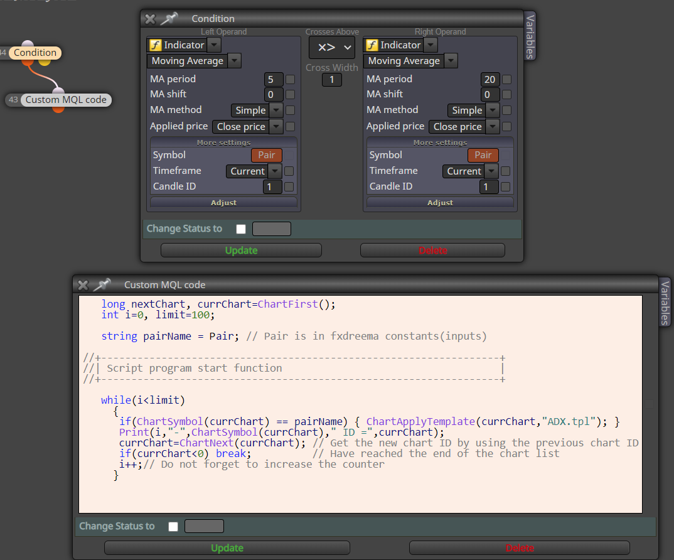Close the Condition panel with X icon

click(150, 19)
